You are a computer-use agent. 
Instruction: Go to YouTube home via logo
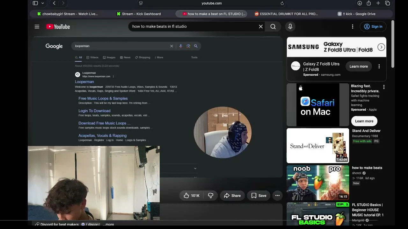tap(58, 27)
